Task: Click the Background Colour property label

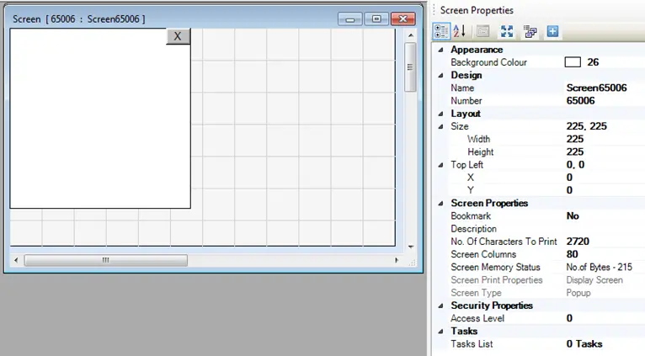Action: click(488, 62)
